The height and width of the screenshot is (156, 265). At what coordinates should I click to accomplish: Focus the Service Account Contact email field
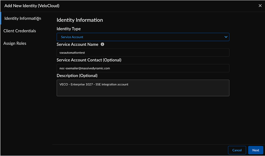tap(143, 68)
